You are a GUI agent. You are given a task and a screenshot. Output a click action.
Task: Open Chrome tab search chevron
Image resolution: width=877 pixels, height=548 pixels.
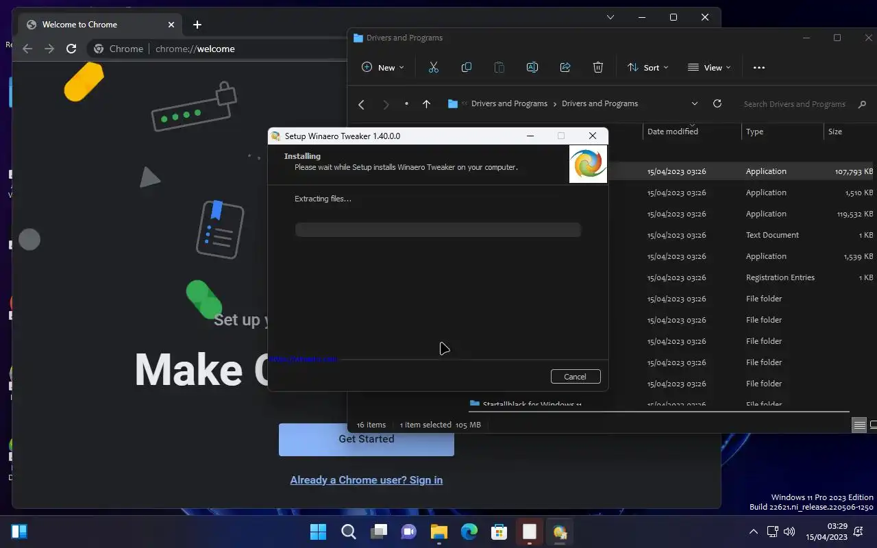pos(610,17)
